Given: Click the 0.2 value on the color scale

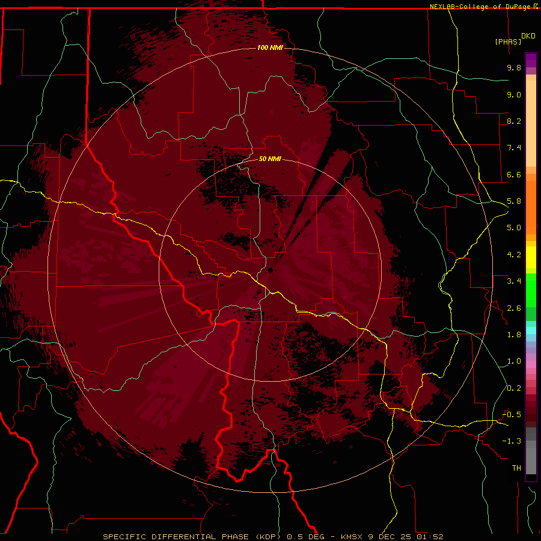Looking at the screenshot, I should point(514,388).
